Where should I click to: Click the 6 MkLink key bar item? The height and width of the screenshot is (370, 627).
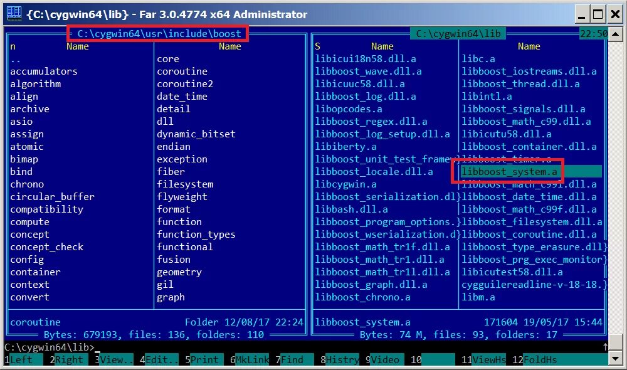pos(250,359)
